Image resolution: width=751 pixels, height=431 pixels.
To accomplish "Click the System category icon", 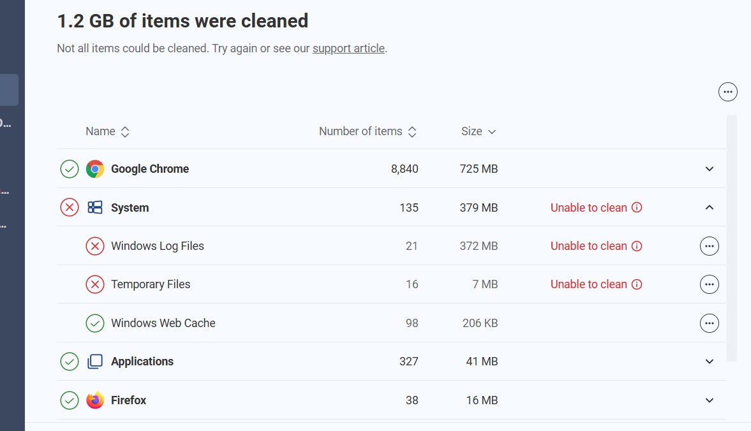I will (x=95, y=207).
